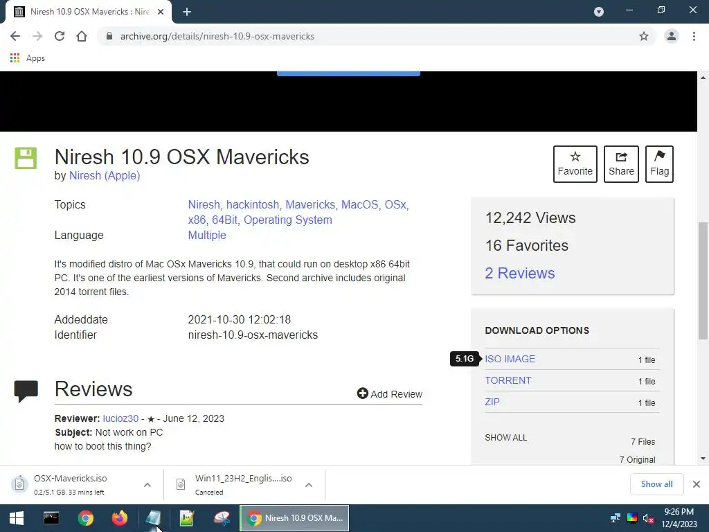Open the Chrome profile avatar

point(672,36)
